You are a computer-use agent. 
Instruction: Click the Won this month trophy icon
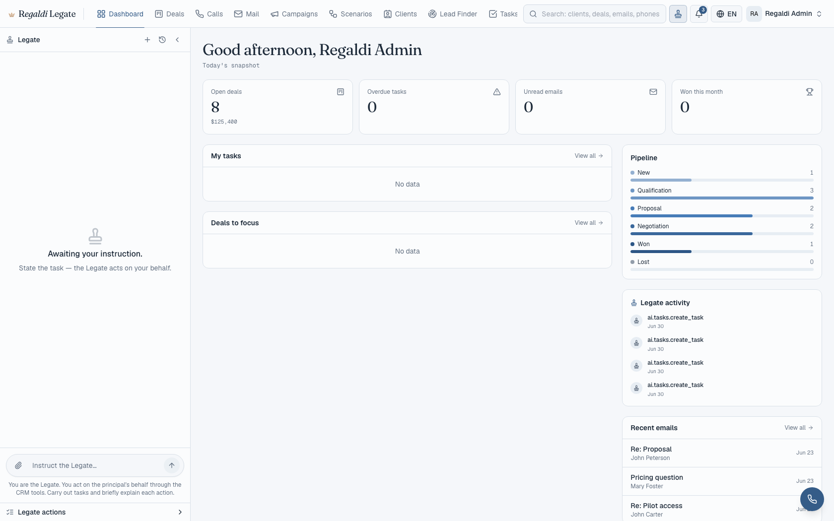pos(810,92)
